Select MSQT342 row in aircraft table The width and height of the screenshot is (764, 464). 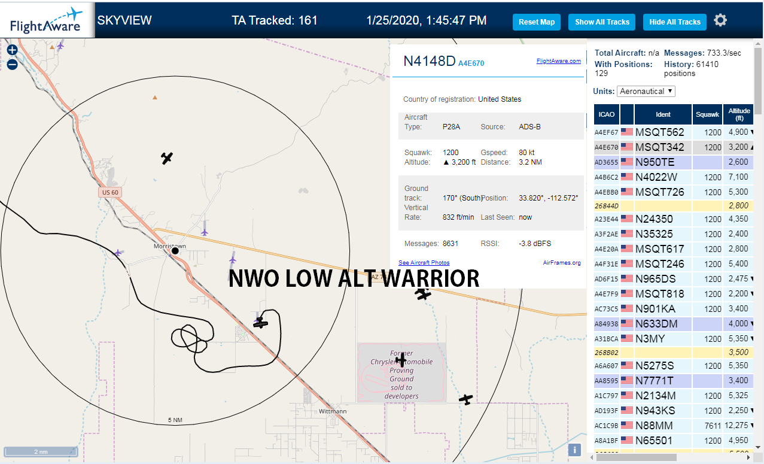click(674, 147)
